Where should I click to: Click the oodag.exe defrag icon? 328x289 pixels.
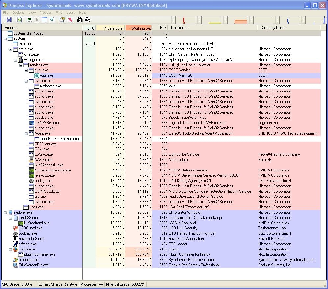pyautogui.click(x=31, y=181)
